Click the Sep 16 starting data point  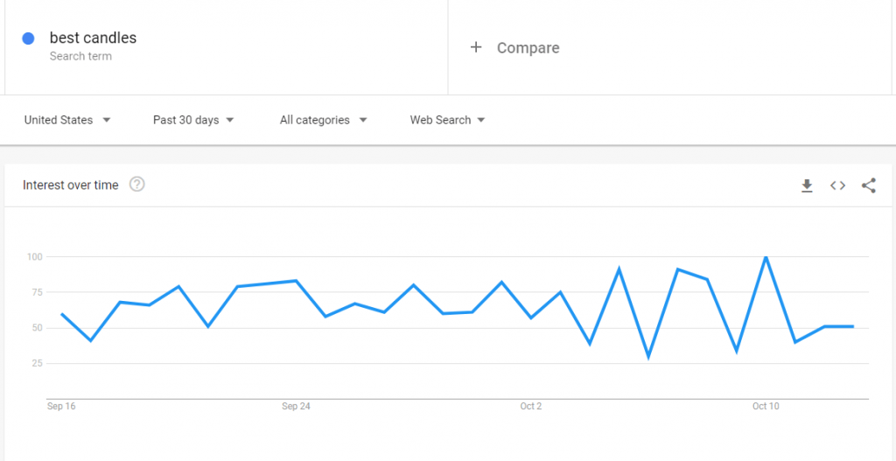point(62,314)
